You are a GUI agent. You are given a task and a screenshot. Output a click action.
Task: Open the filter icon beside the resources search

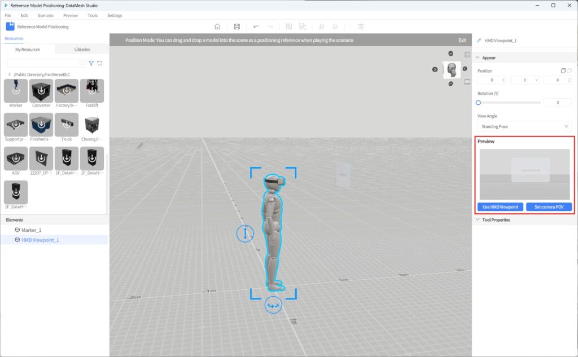pyautogui.click(x=91, y=63)
